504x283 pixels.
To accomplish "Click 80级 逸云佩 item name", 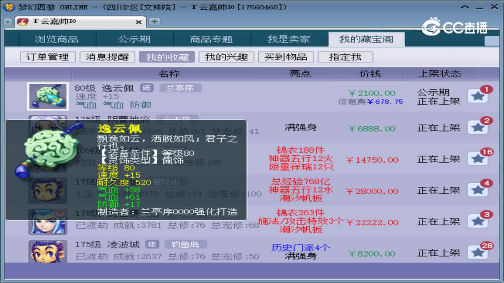I will [104, 88].
